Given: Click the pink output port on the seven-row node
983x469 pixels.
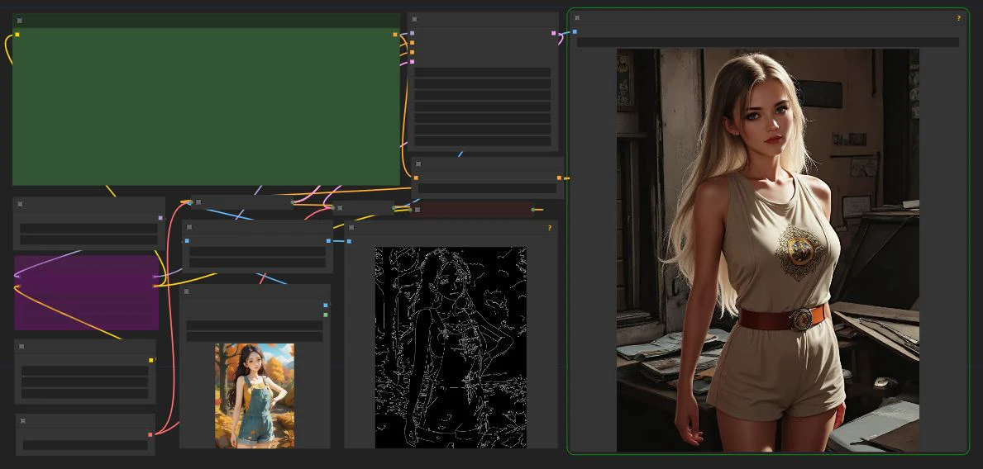Looking at the screenshot, I should tap(554, 33).
